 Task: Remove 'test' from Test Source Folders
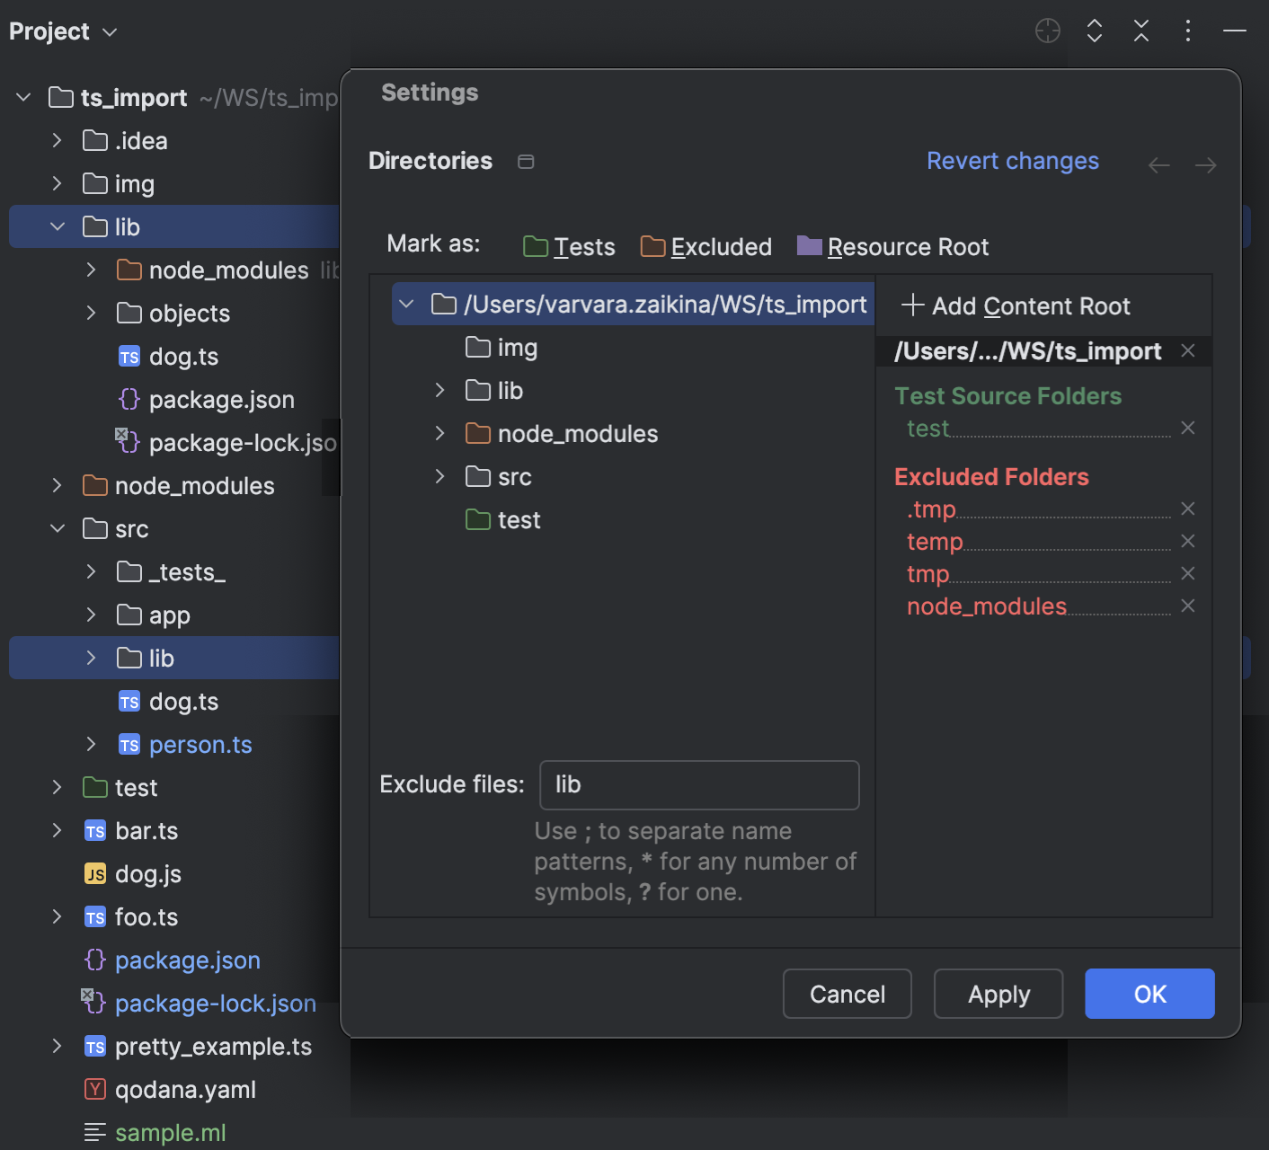pyautogui.click(x=1187, y=428)
